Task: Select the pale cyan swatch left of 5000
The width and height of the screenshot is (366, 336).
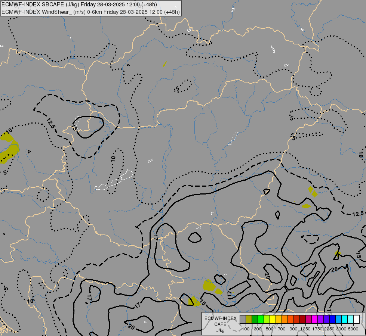Action: (x=350, y=320)
